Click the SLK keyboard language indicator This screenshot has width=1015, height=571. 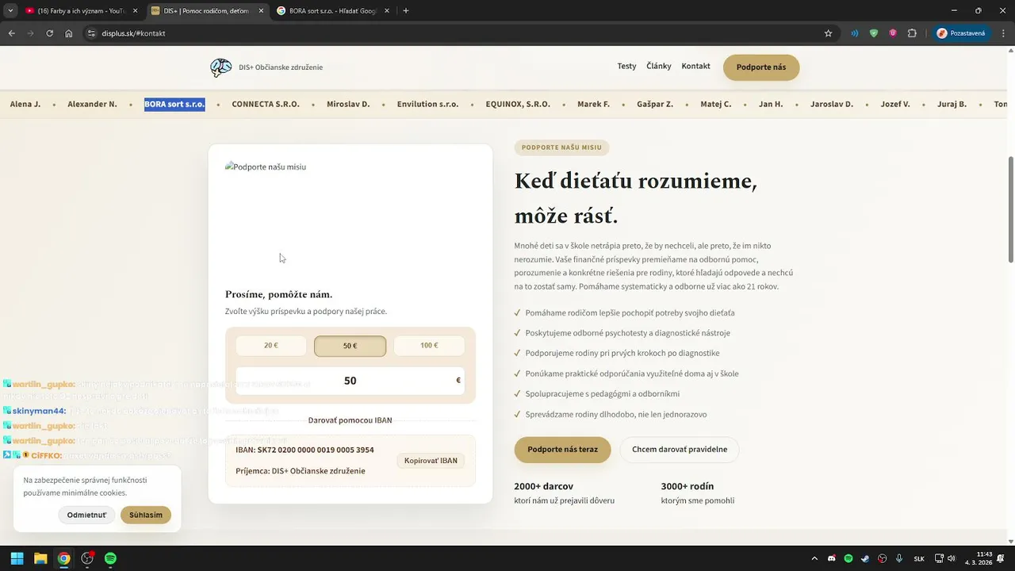(919, 558)
